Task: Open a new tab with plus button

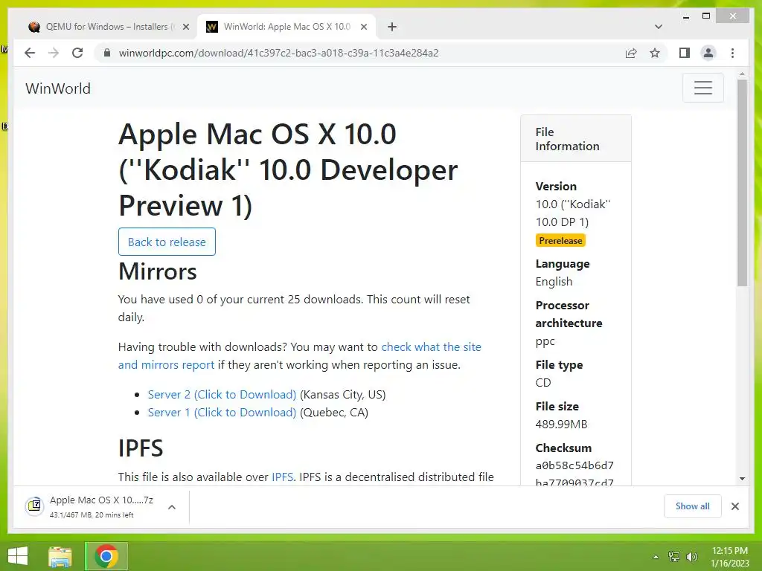Action: pyautogui.click(x=391, y=27)
